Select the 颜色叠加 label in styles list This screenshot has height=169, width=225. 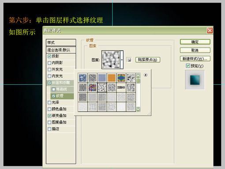coord(59,109)
